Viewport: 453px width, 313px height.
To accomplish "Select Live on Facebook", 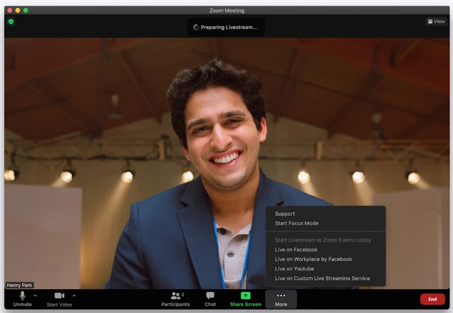I will (296, 249).
